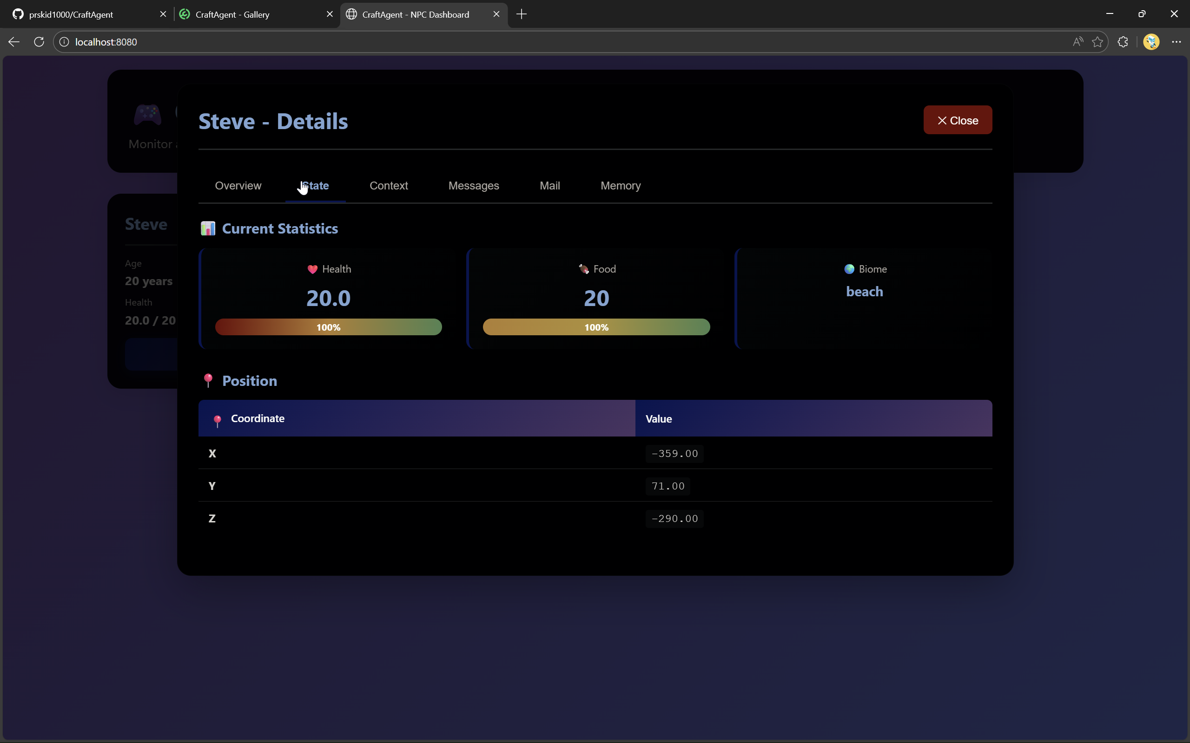Close the CraftAgent - Gallery browser tab
Viewport: 1190px width, 743px height.
[x=330, y=14]
